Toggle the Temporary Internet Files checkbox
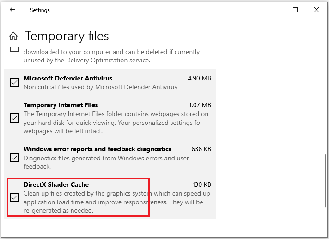This screenshot has height=239, width=329. 14,118
